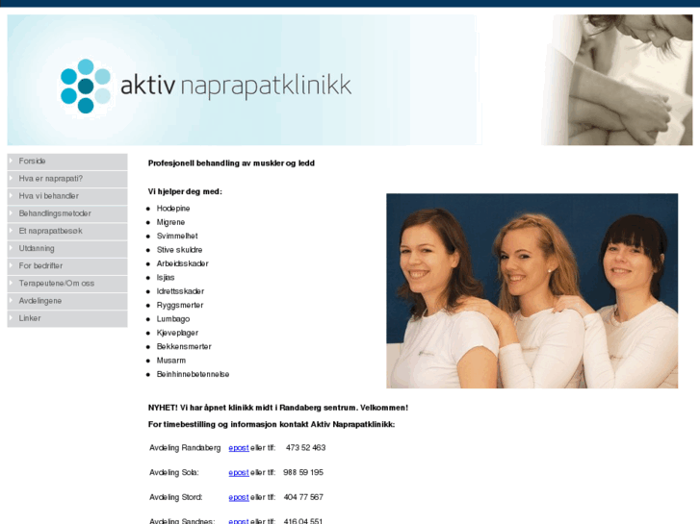700x524 pixels.
Task: Open Avdelingene in the sidebar
Action: click(67, 301)
